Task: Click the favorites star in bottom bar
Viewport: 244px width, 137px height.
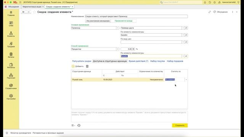Action: 7,133
